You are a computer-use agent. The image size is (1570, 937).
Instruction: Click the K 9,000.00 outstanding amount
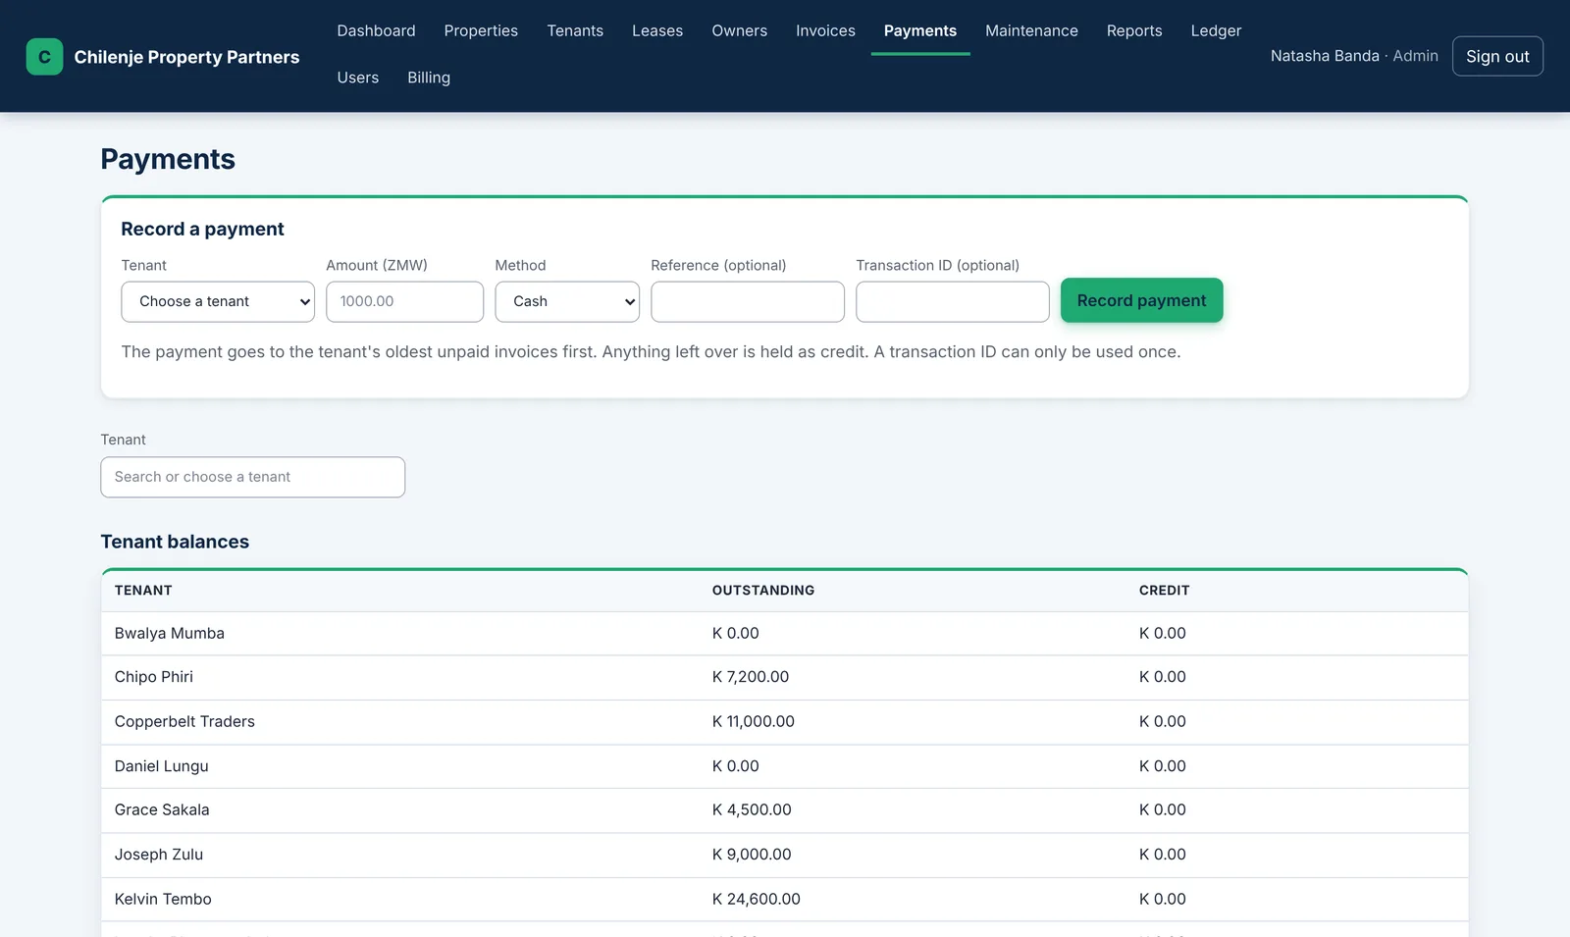pos(752,854)
